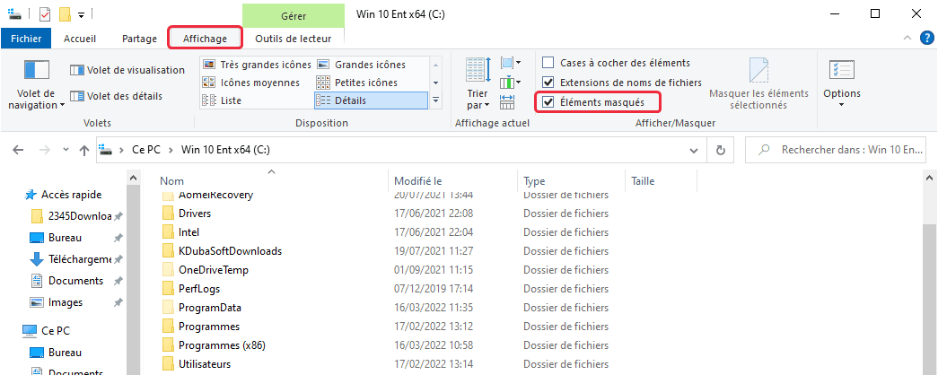Choose Très grandes icônes layout
Screen dimensions: 938x375
257,65
